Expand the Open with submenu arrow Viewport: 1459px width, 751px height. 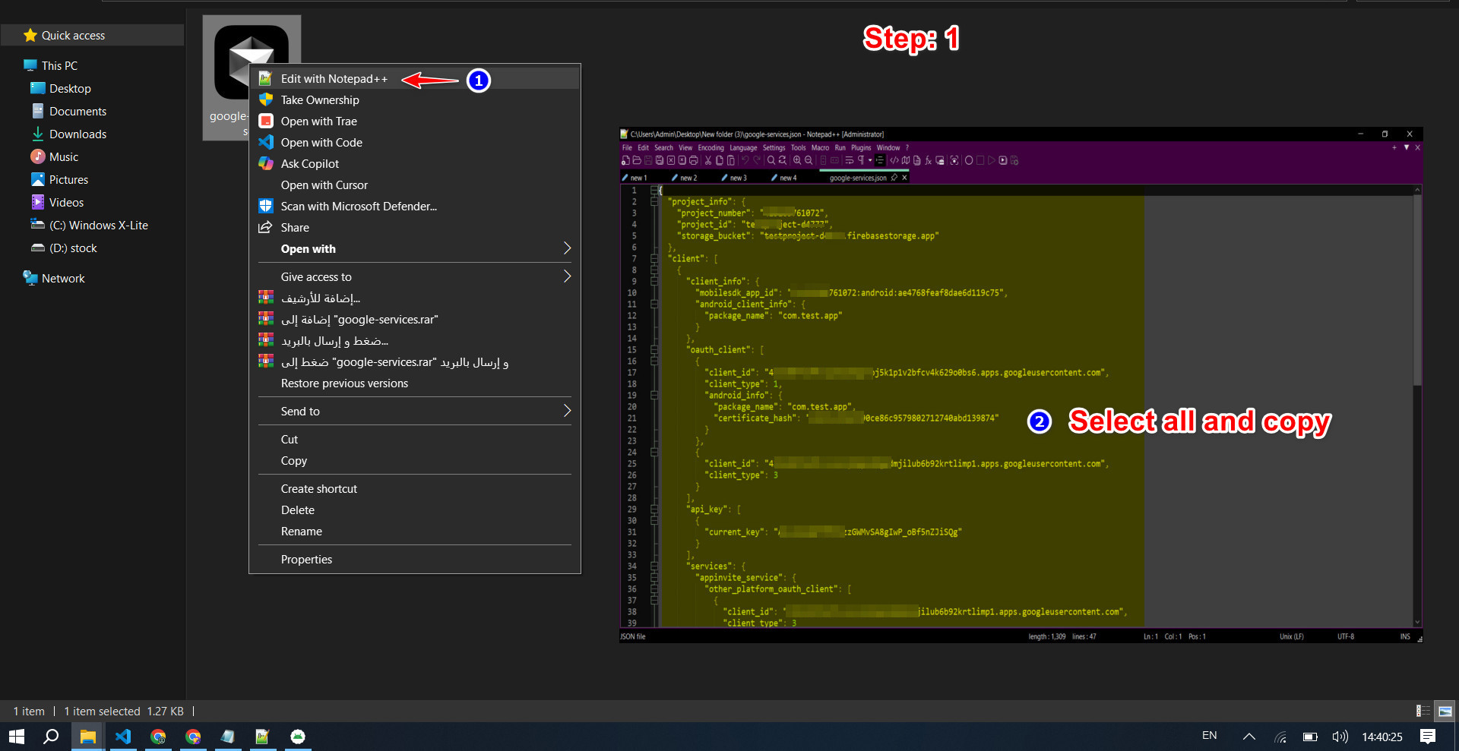point(567,248)
